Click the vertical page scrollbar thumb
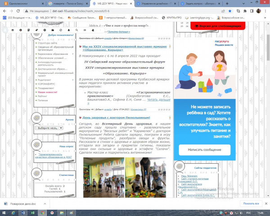Screen dimensions: 270x216 [268, 47]
